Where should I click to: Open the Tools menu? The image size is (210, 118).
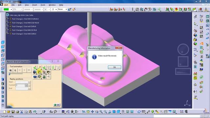pos(43,5)
